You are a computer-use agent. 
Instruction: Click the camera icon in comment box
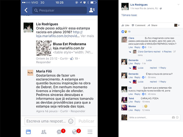[x=173, y=117]
